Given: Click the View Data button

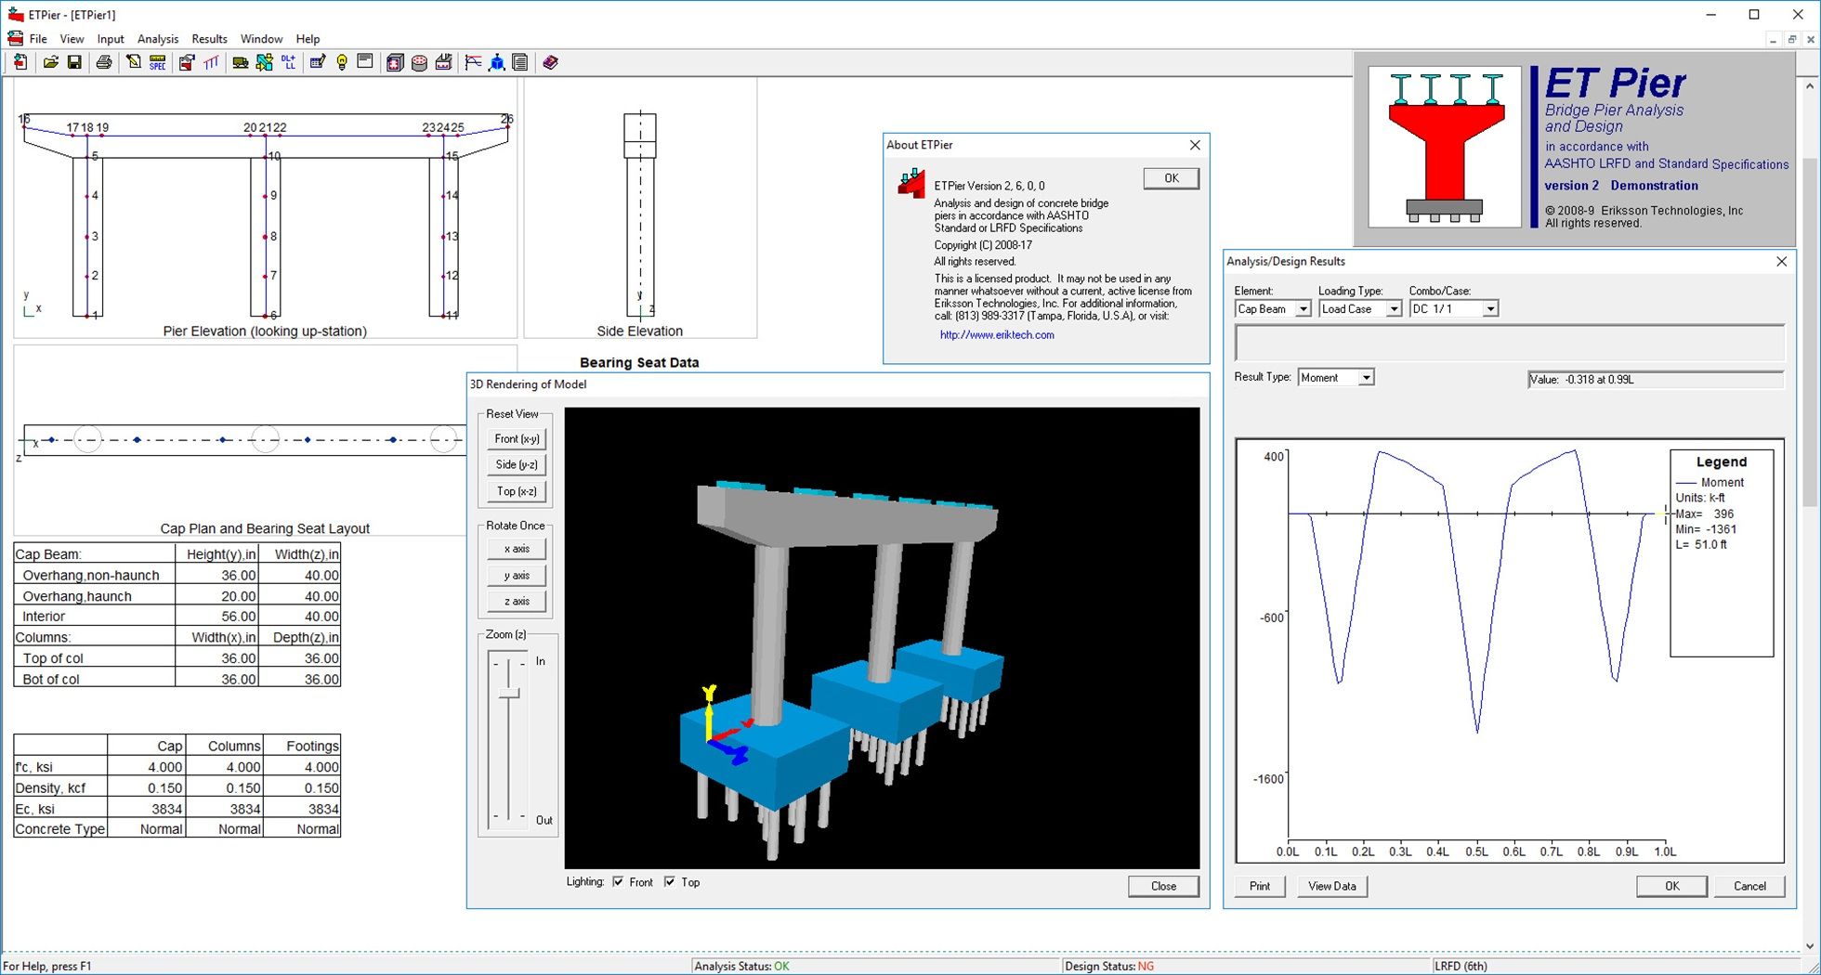Looking at the screenshot, I should coord(1331,886).
